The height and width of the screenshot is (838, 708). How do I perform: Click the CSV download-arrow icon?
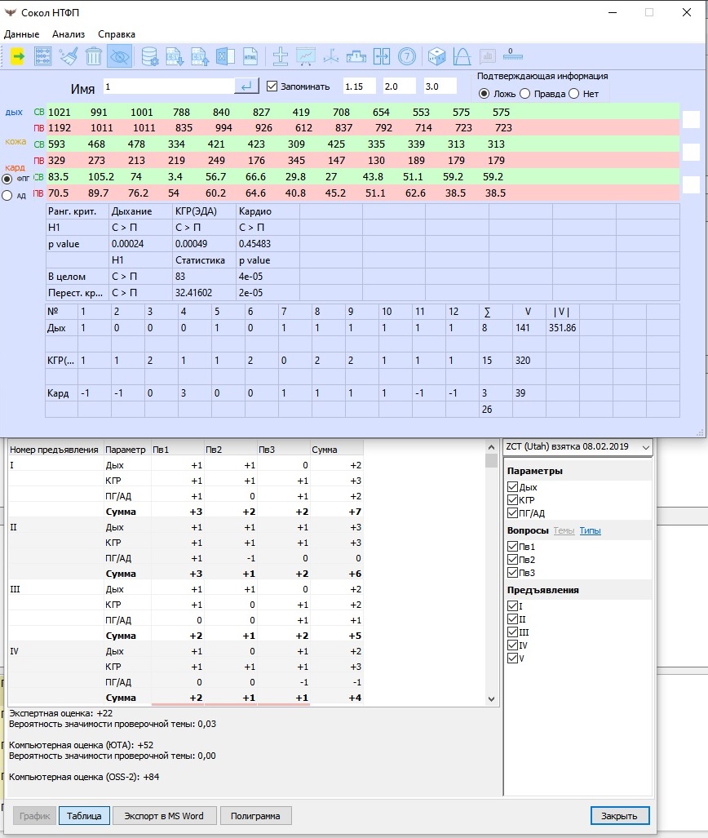click(175, 56)
